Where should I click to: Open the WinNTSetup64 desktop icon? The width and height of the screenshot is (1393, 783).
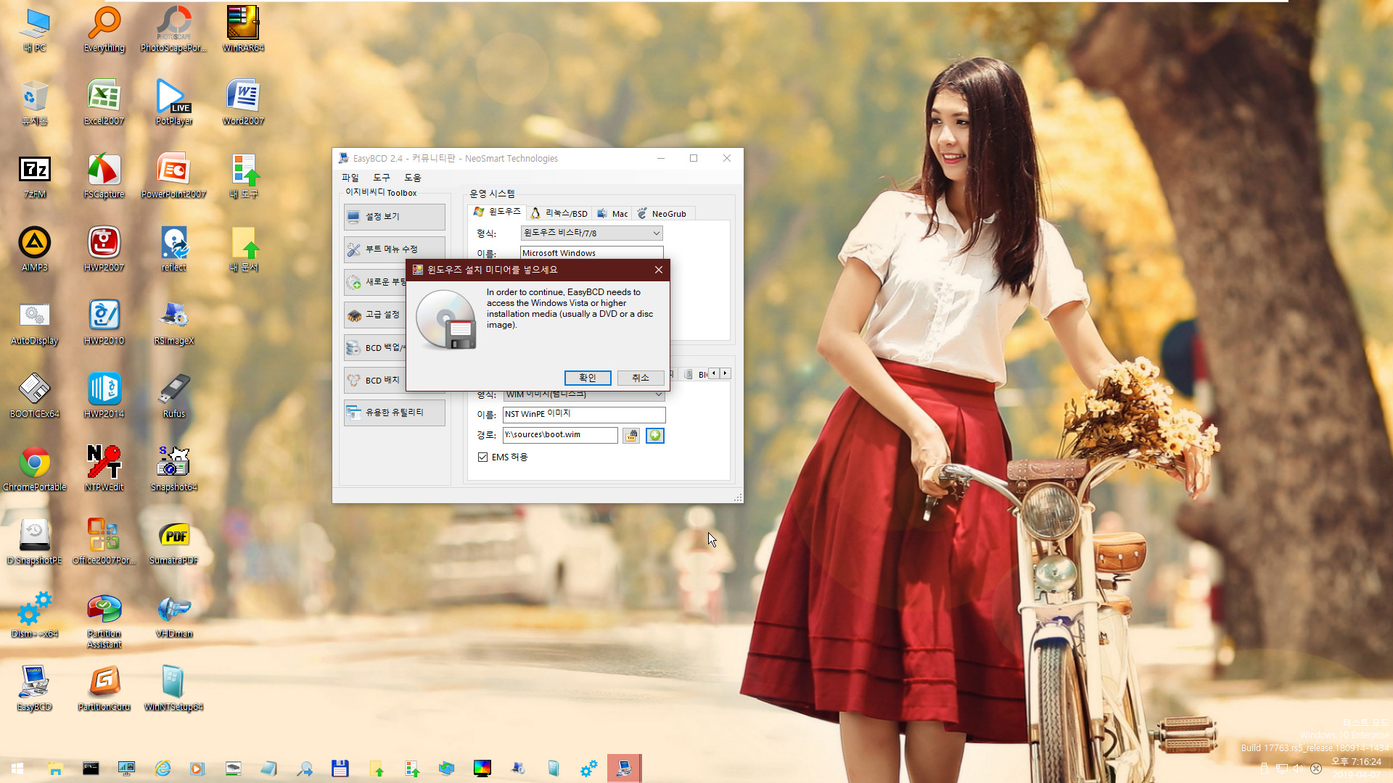[174, 689]
